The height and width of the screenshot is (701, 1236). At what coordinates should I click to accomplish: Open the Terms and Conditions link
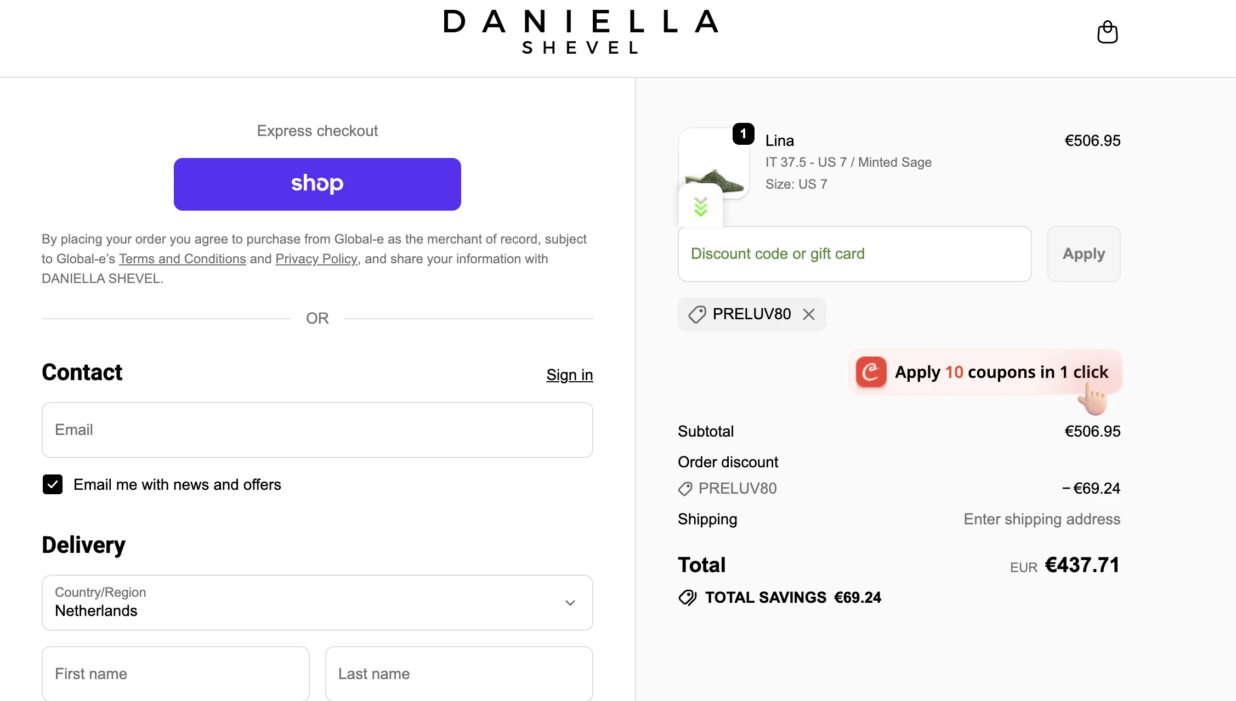(182, 258)
